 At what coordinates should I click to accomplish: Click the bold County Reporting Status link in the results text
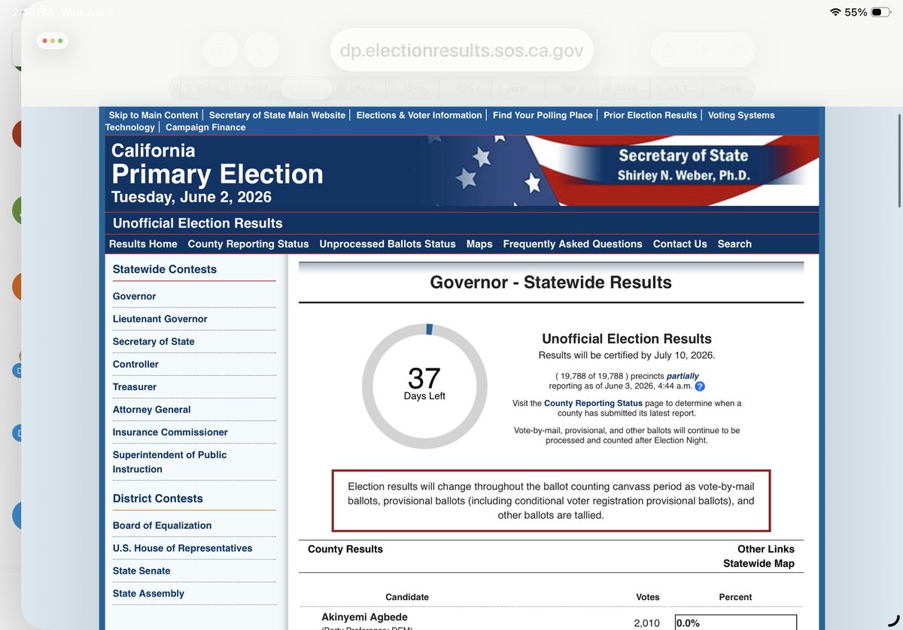(x=593, y=404)
